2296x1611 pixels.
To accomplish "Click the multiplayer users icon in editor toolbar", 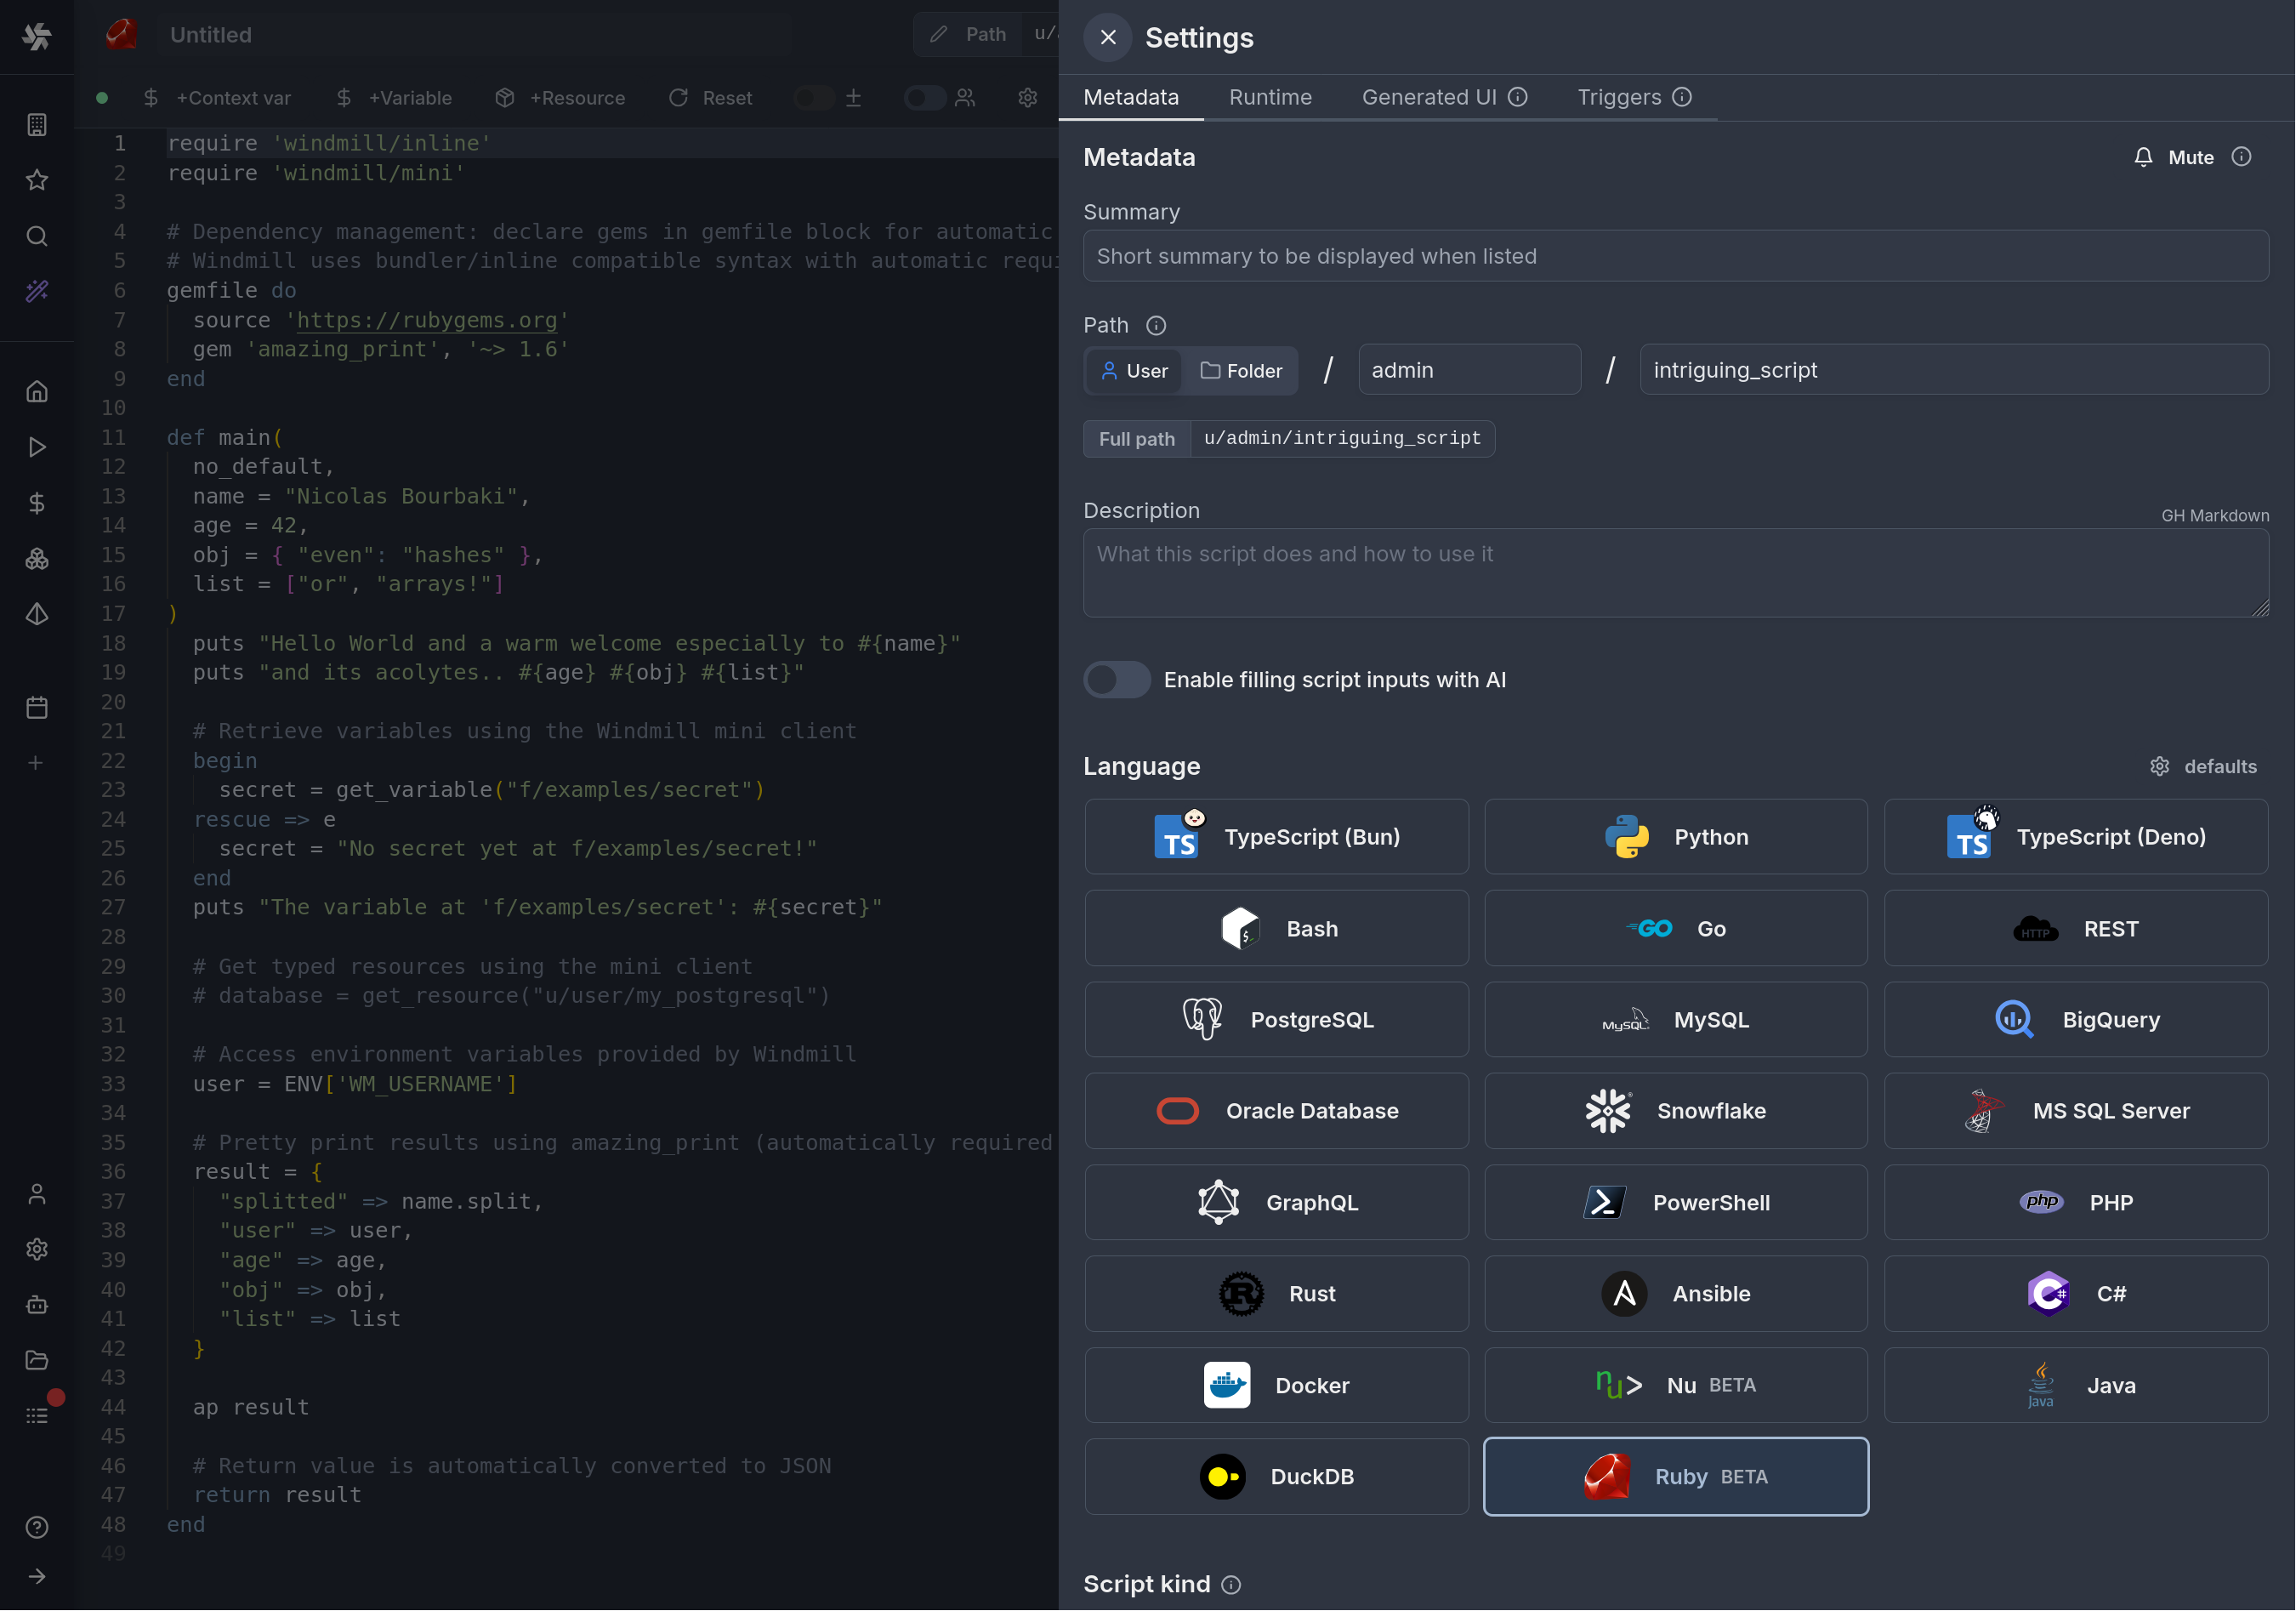I will 965,98.
